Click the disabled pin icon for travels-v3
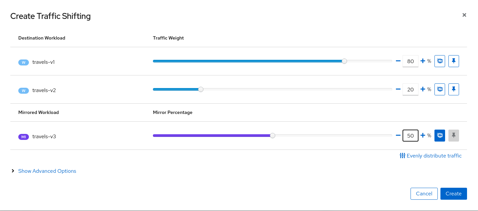The image size is (478, 211). [x=453, y=136]
